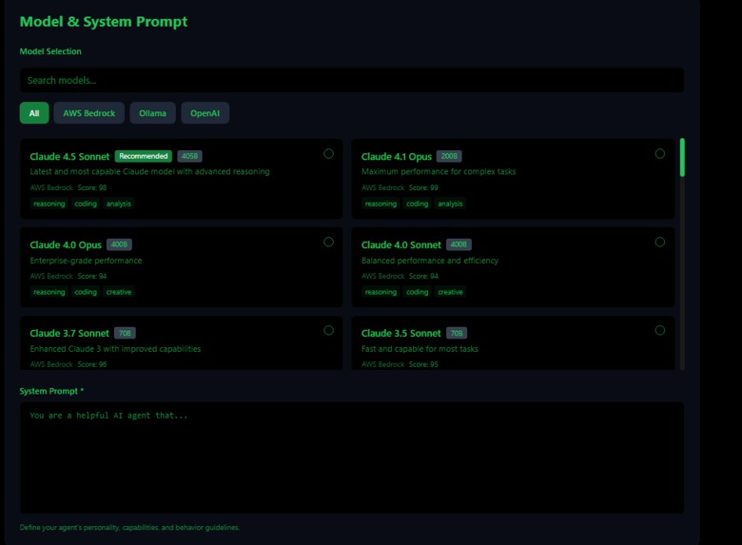Click the reasoning tag on Claude 4.0 Opus
Screen dimensions: 742x545
point(49,292)
